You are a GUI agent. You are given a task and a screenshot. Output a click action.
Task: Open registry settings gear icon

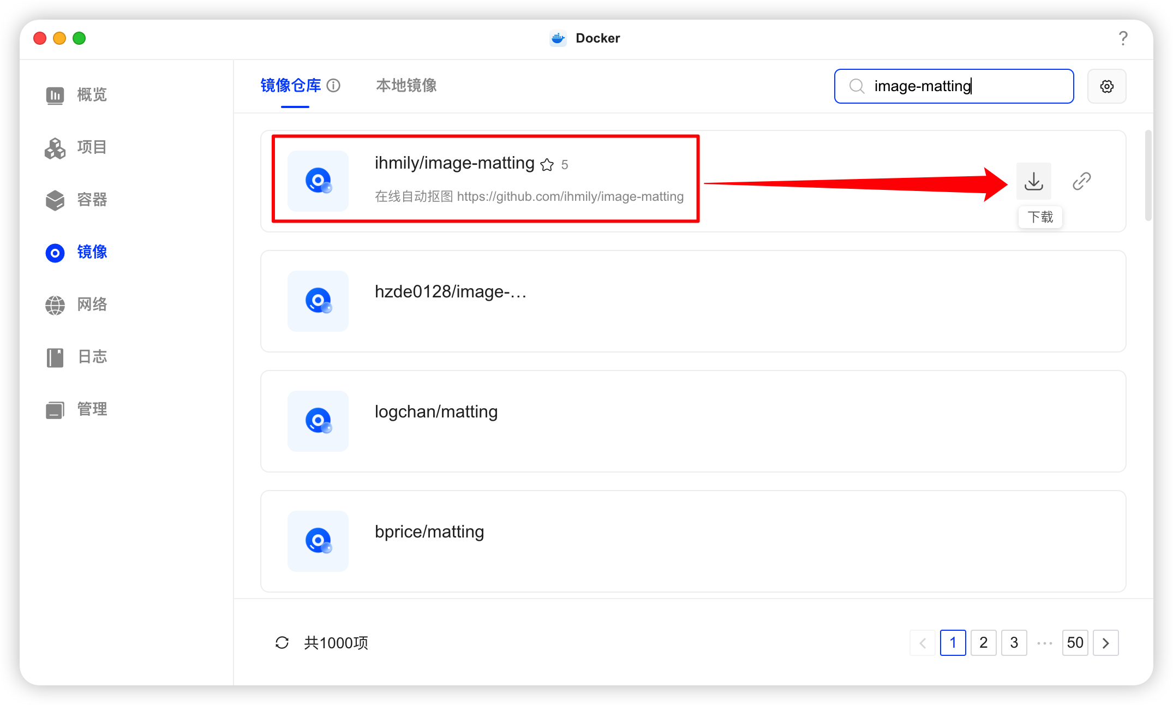tap(1106, 86)
